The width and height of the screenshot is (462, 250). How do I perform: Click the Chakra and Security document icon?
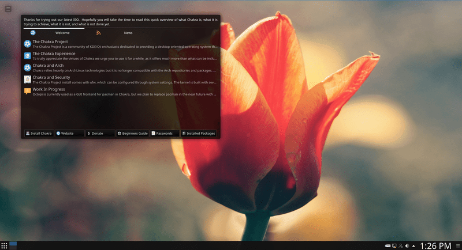[27, 79]
